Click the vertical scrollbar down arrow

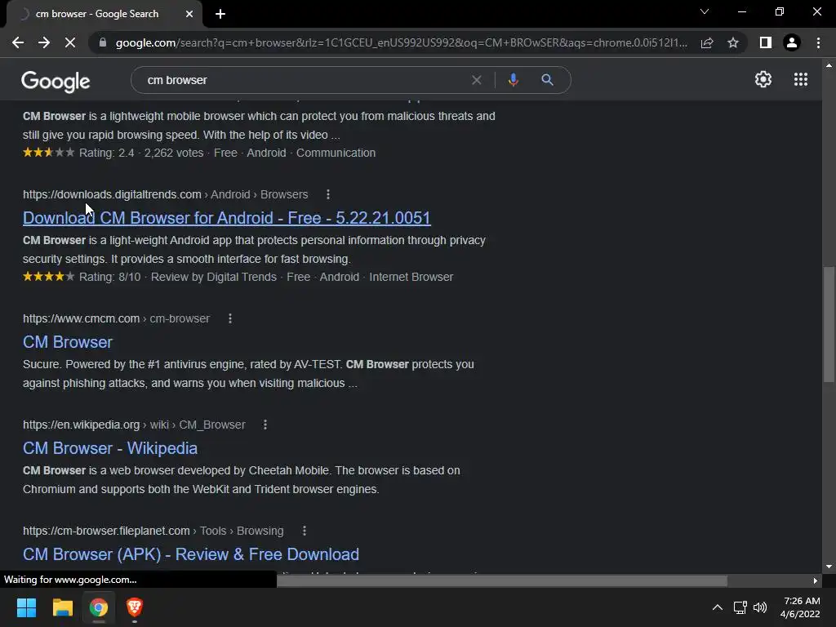click(x=829, y=567)
